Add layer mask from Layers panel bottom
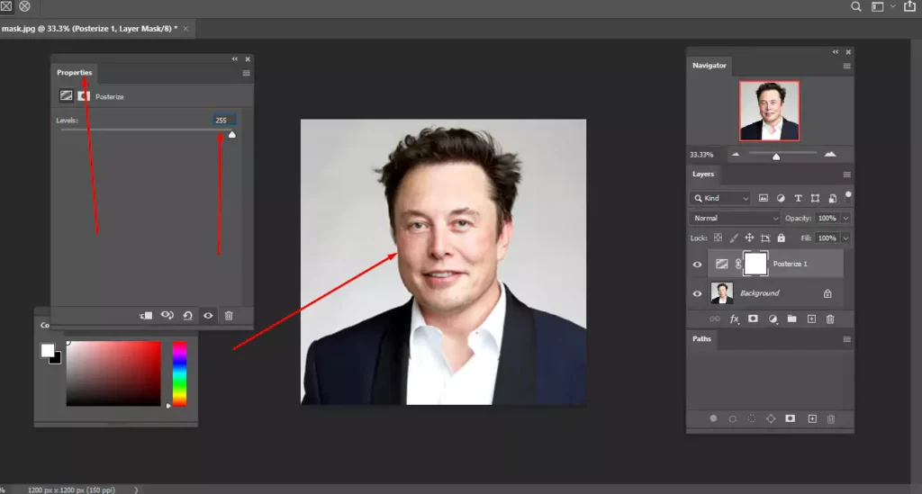This screenshot has width=922, height=494. coord(754,319)
